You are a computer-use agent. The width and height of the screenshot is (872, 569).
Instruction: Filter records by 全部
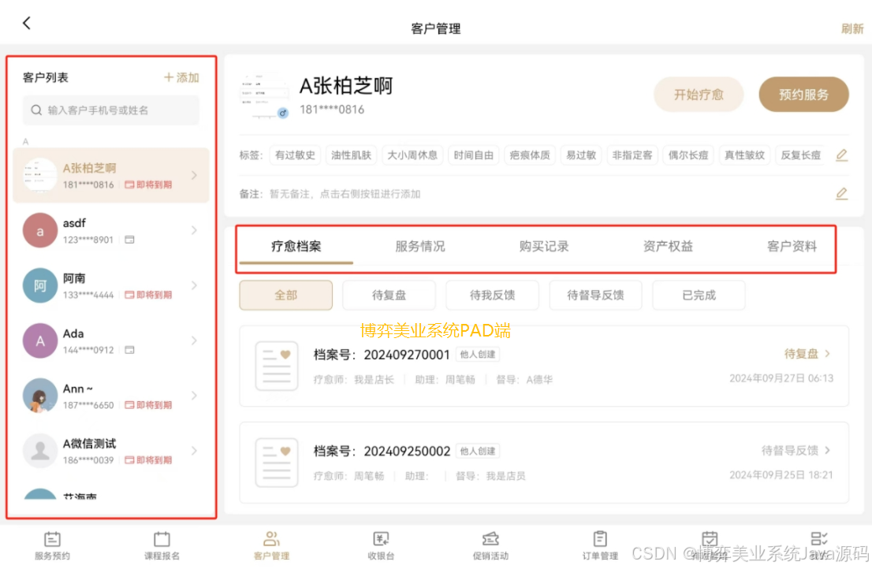click(286, 295)
